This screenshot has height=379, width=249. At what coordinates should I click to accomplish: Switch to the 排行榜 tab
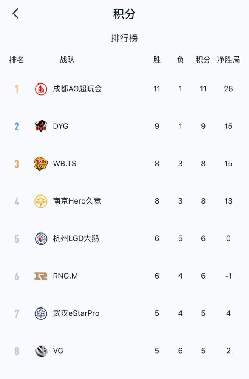point(124,38)
